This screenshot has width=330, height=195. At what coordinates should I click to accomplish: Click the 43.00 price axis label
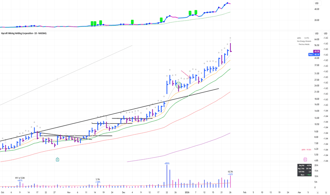(317, 58)
